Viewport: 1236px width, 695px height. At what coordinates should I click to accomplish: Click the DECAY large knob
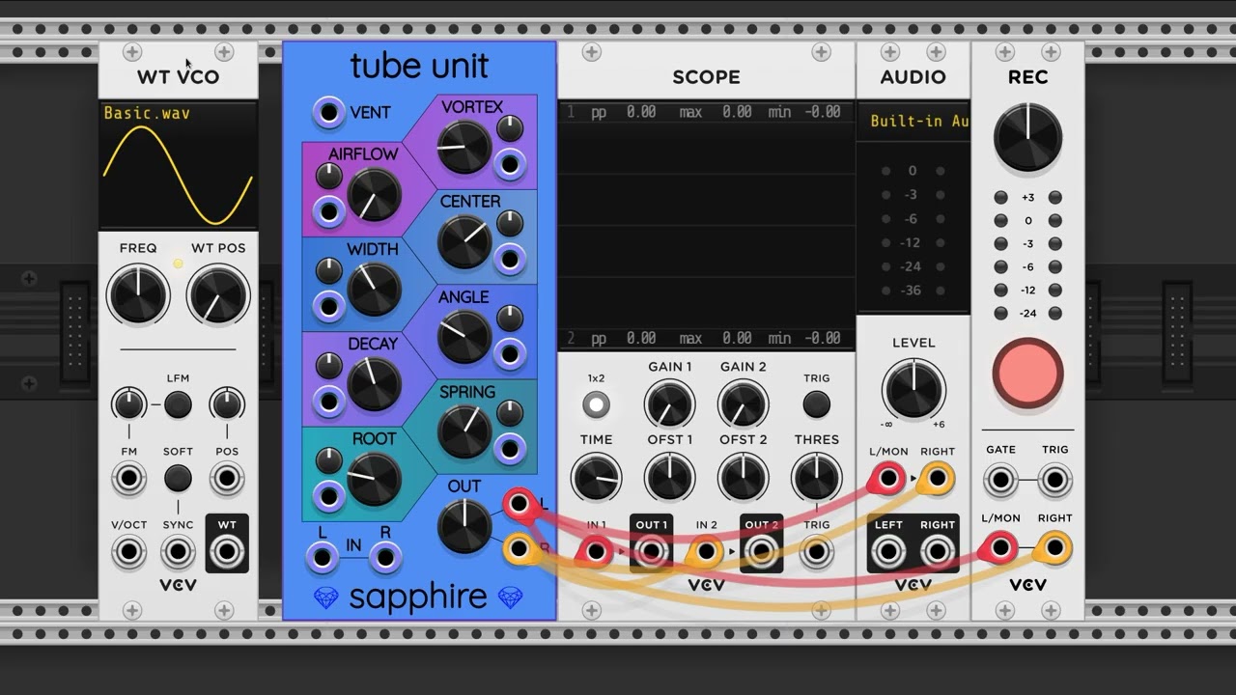[374, 385]
